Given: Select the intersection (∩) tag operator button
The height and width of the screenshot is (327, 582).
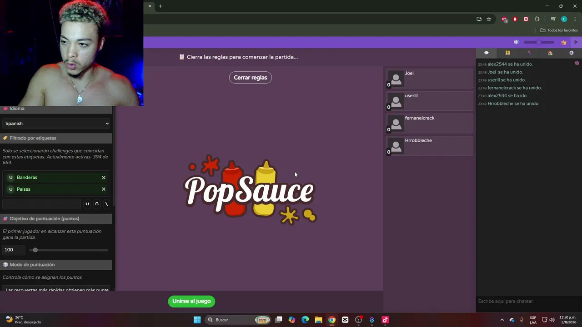Looking at the screenshot, I should [97, 204].
